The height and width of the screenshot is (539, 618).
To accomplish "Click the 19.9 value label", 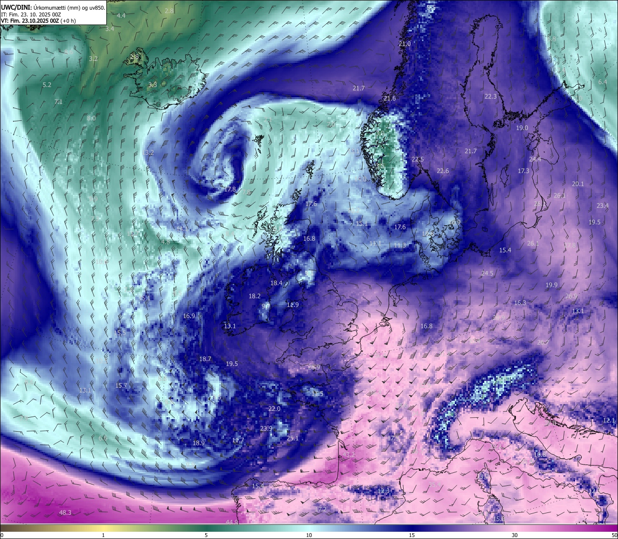I will (551, 285).
